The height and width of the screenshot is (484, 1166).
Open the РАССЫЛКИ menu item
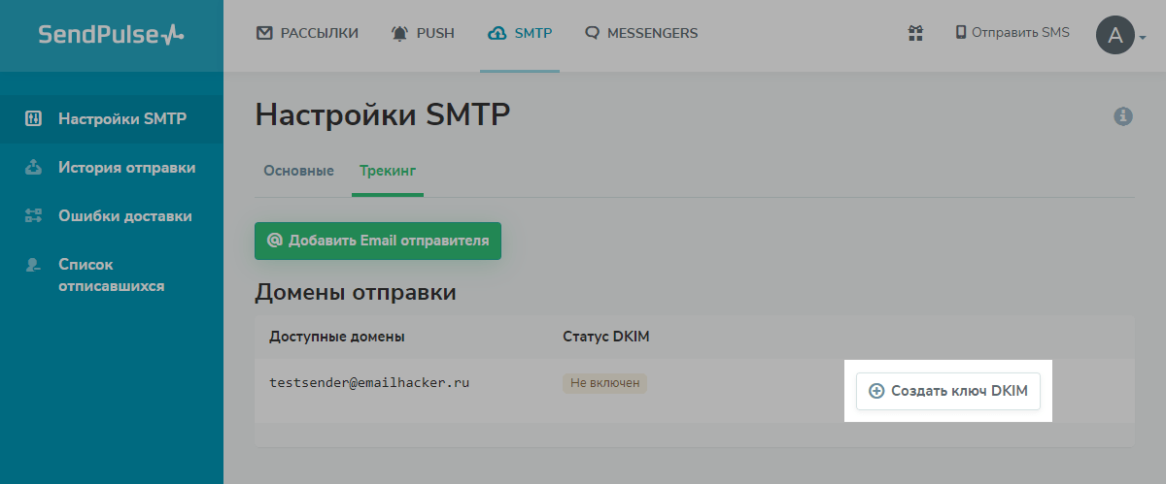point(307,33)
